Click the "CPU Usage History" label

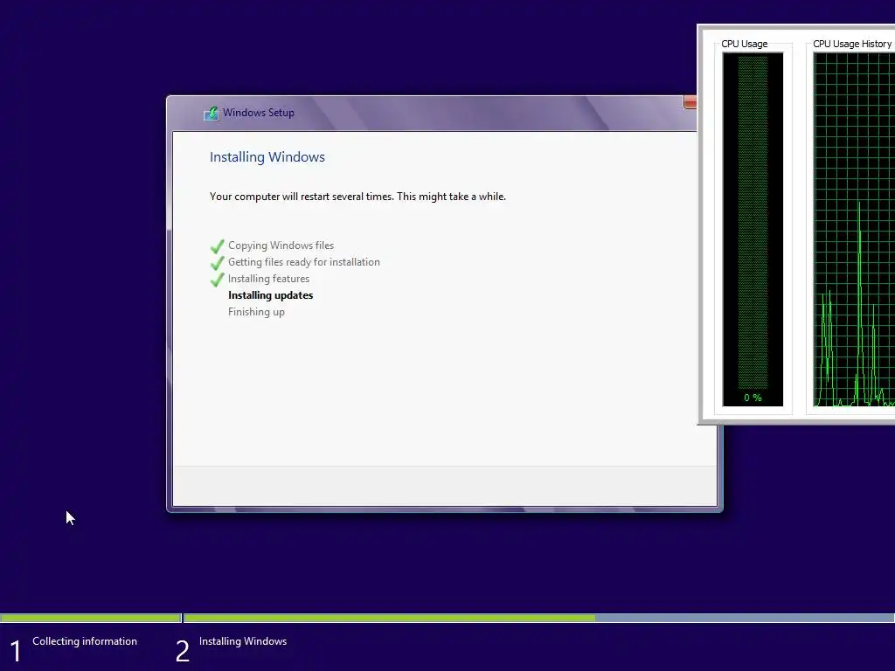tap(852, 44)
